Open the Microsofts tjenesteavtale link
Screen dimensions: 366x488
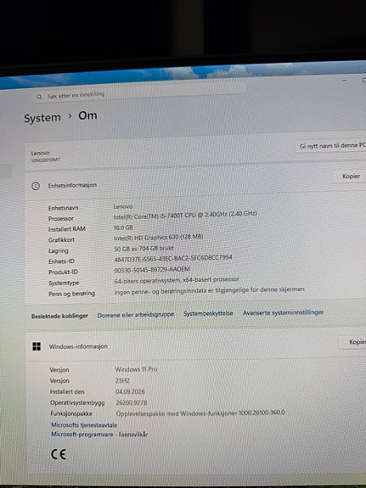[84, 425]
